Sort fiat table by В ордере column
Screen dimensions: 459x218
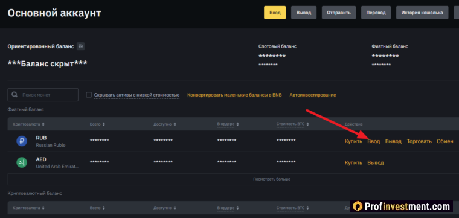coord(228,124)
